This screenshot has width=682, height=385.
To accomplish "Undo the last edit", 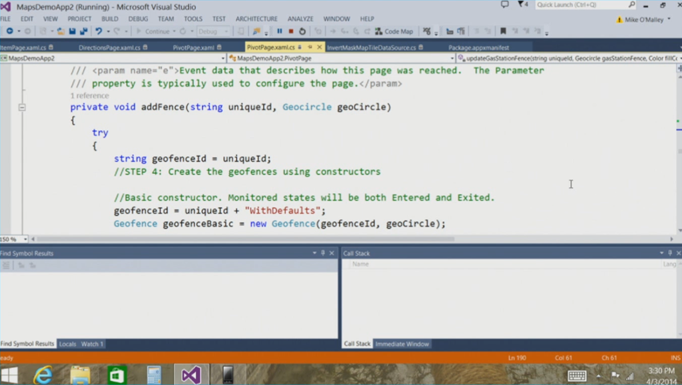I will tap(99, 31).
